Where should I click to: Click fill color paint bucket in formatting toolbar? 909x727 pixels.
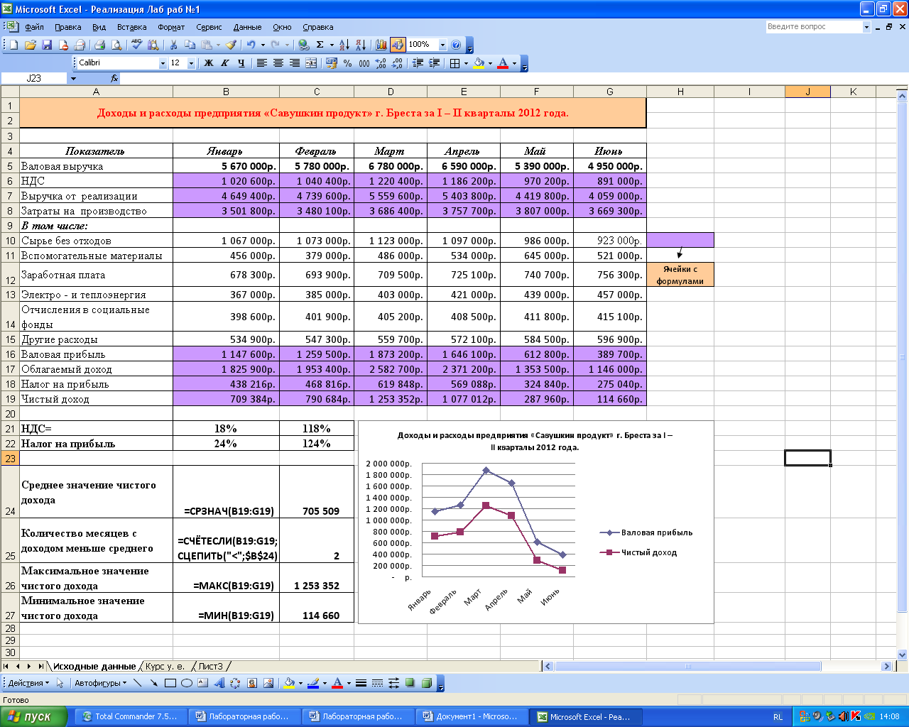[x=479, y=63]
